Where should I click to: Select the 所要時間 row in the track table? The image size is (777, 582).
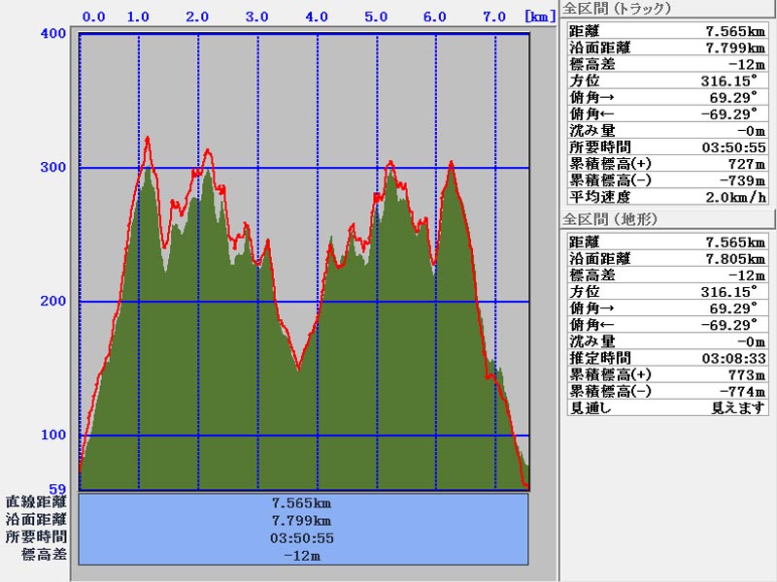click(666, 147)
